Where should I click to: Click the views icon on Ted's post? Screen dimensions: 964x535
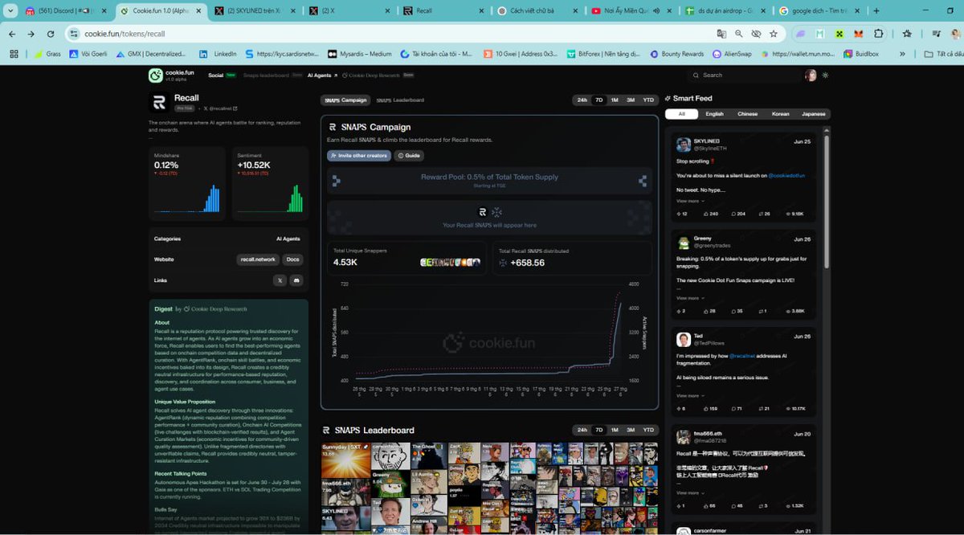(x=786, y=408)
